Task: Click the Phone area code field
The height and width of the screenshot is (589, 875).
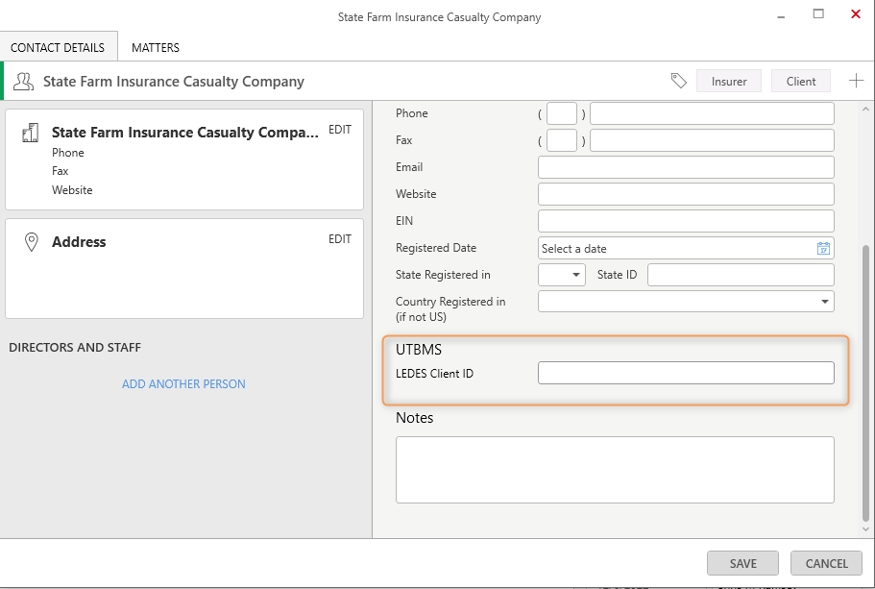Action: click(x=561, y=113)
